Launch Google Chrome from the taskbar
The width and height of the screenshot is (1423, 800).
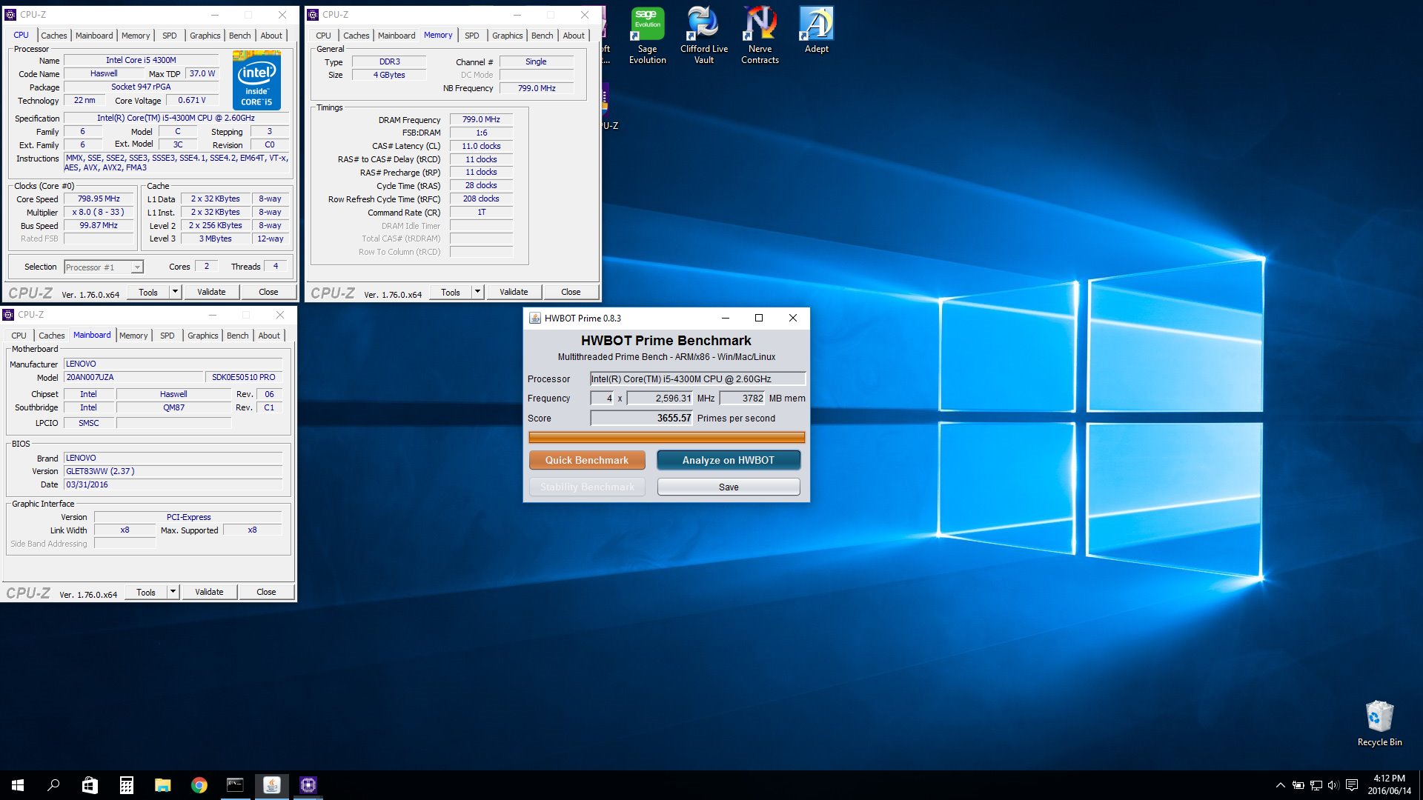point(199,785)
